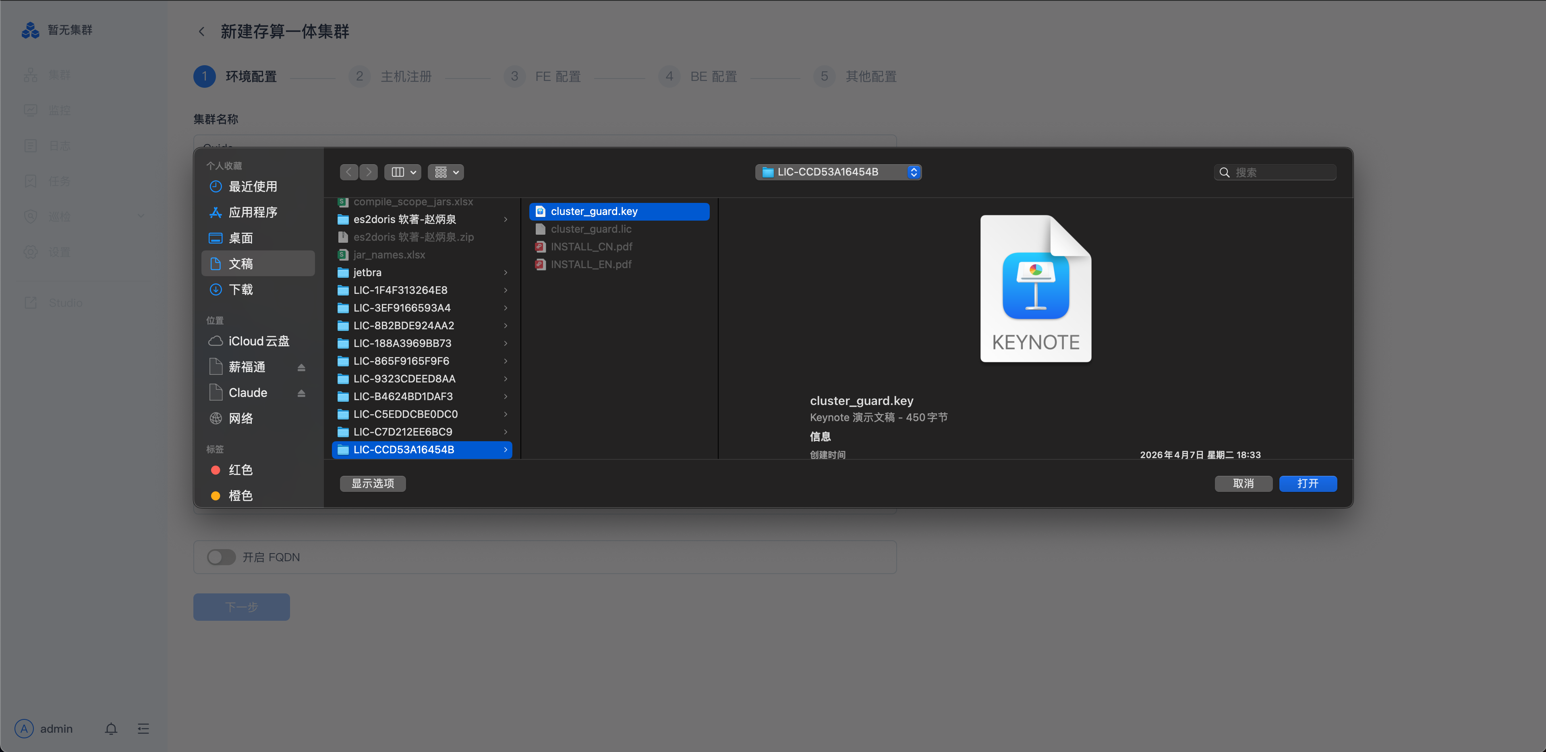Select 下载 in the sidebar
The height and width of the screenshot is (752, 1546).
258,289
